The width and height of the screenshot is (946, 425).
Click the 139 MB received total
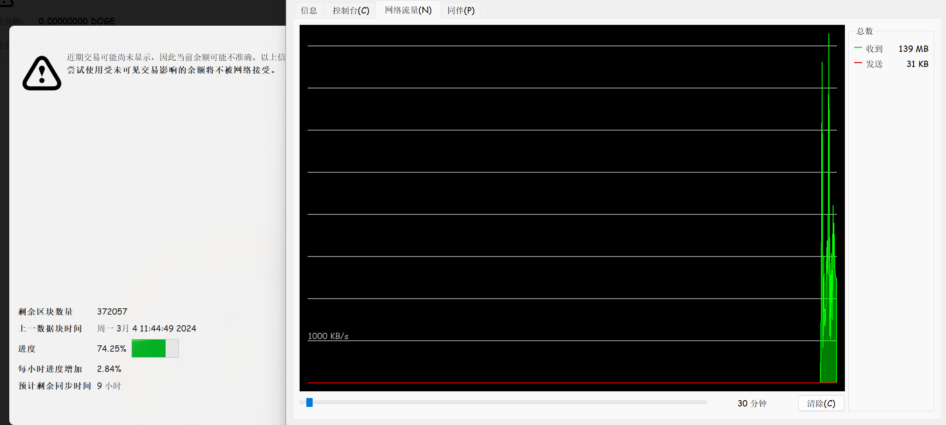click(x=913, y=49)
